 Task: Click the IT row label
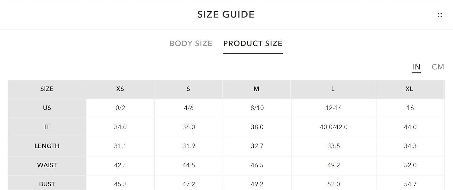point(47,127)
